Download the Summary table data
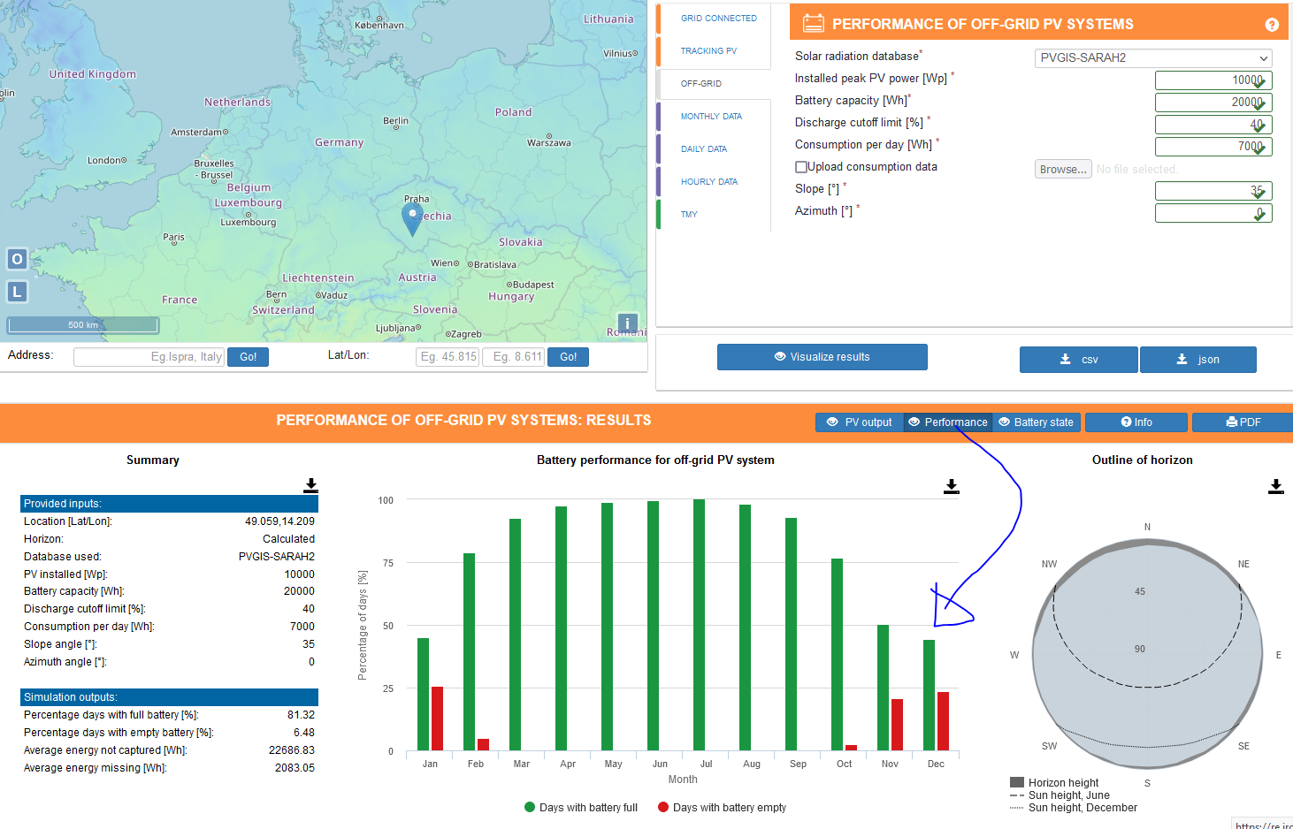 pos(310,485)
